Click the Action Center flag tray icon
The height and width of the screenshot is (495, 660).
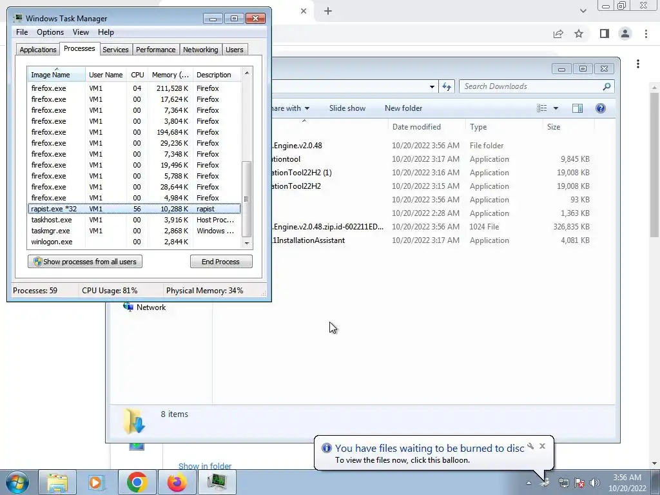[x=579, y=483]
